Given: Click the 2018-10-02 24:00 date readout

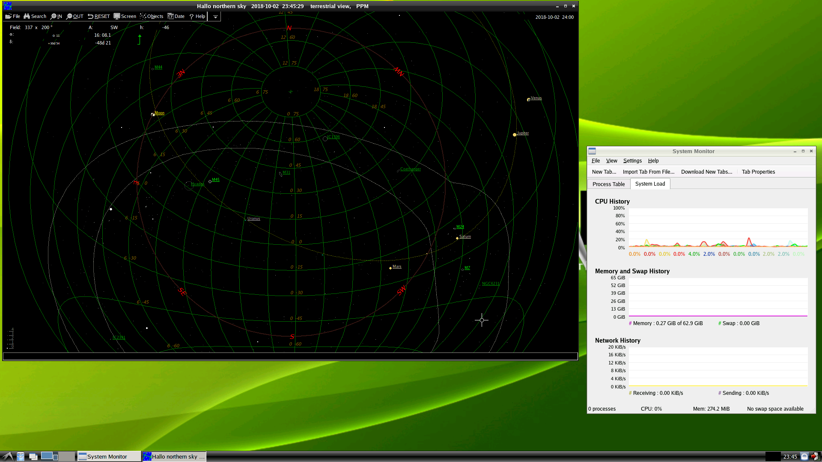Looking at the screenshot, I should click(x=554, y=17).
